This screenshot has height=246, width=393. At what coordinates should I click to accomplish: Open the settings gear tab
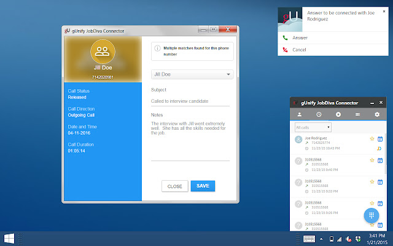(377, 114)
